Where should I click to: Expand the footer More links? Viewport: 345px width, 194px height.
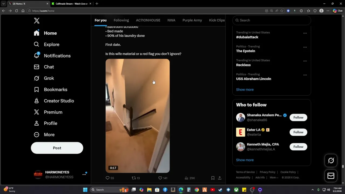click(274, 178)
